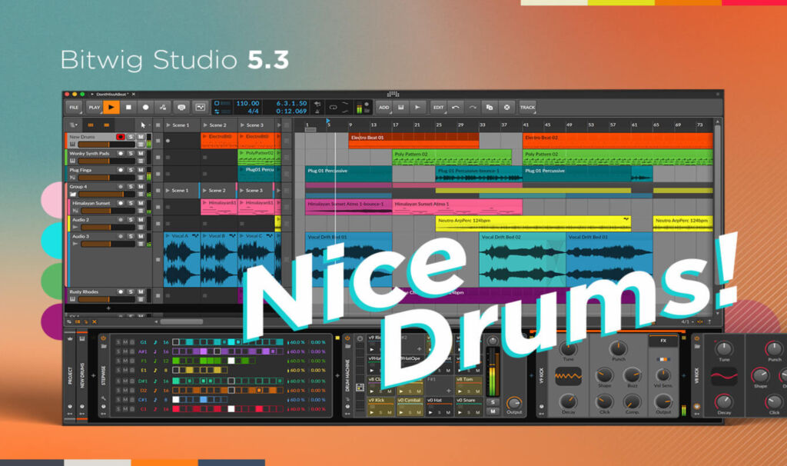787x466 pixels.
Task: Expand the Group 4 track folder
Action: [71, 193]
